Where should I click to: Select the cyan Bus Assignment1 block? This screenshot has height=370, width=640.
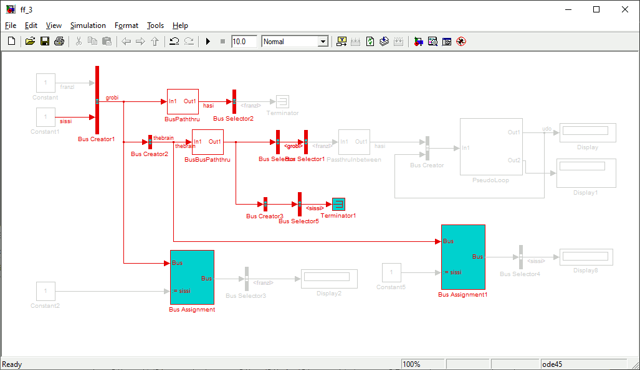coord(463,257)
